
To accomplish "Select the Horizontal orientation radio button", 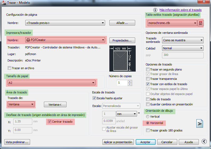I will pos(148,123).
